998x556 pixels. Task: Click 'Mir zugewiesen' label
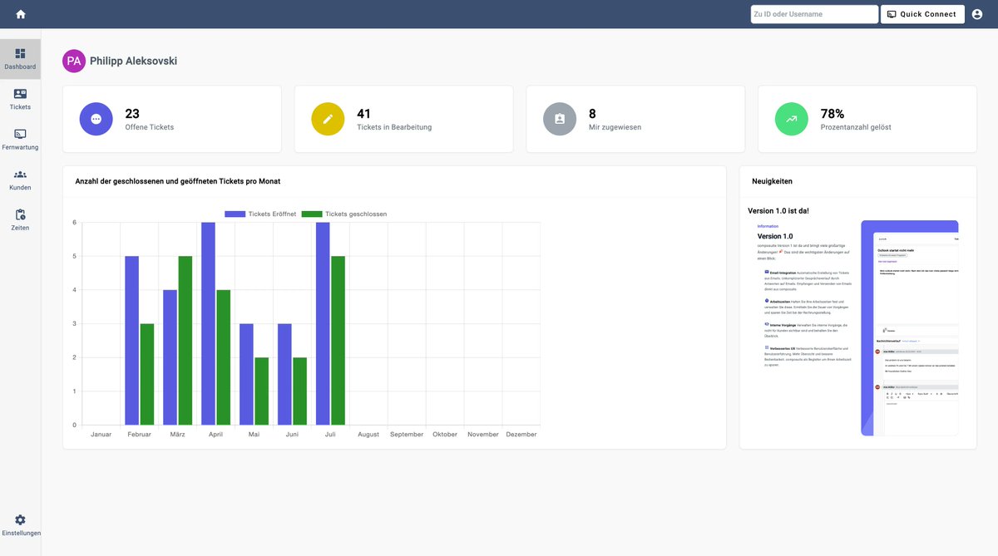pyautogui.click(x=615, y=127)
